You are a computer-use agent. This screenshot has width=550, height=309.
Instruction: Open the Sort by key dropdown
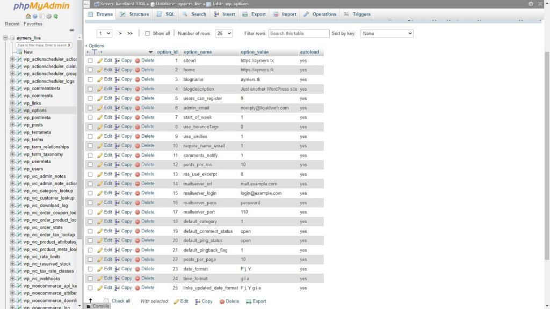click(386, 33)
